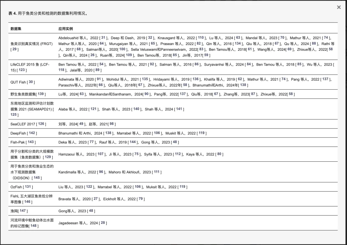This screenshot has height=245, width=347.
Task: Open reference 125 for SEAMAPD21 dataset
Action: [x=13, y=114]
